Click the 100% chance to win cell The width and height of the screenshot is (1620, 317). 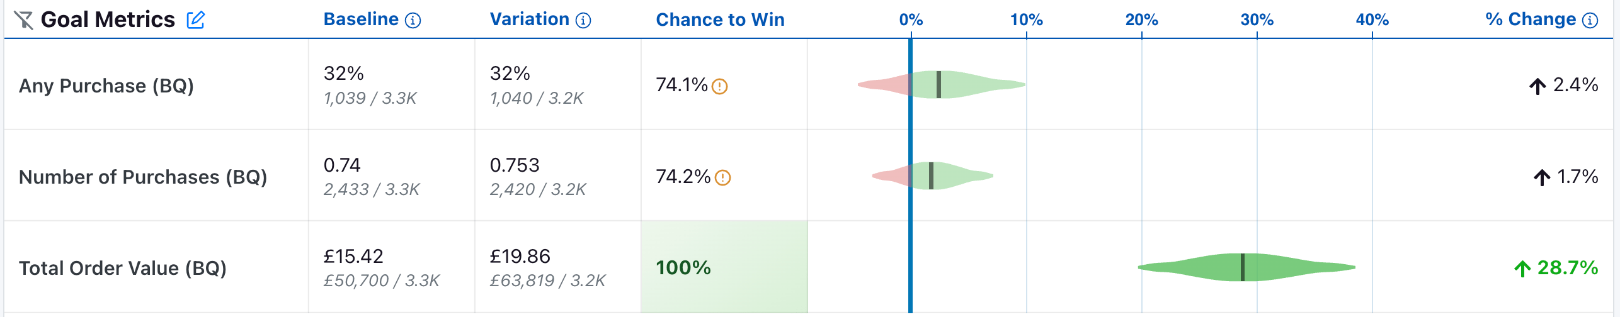724,267
